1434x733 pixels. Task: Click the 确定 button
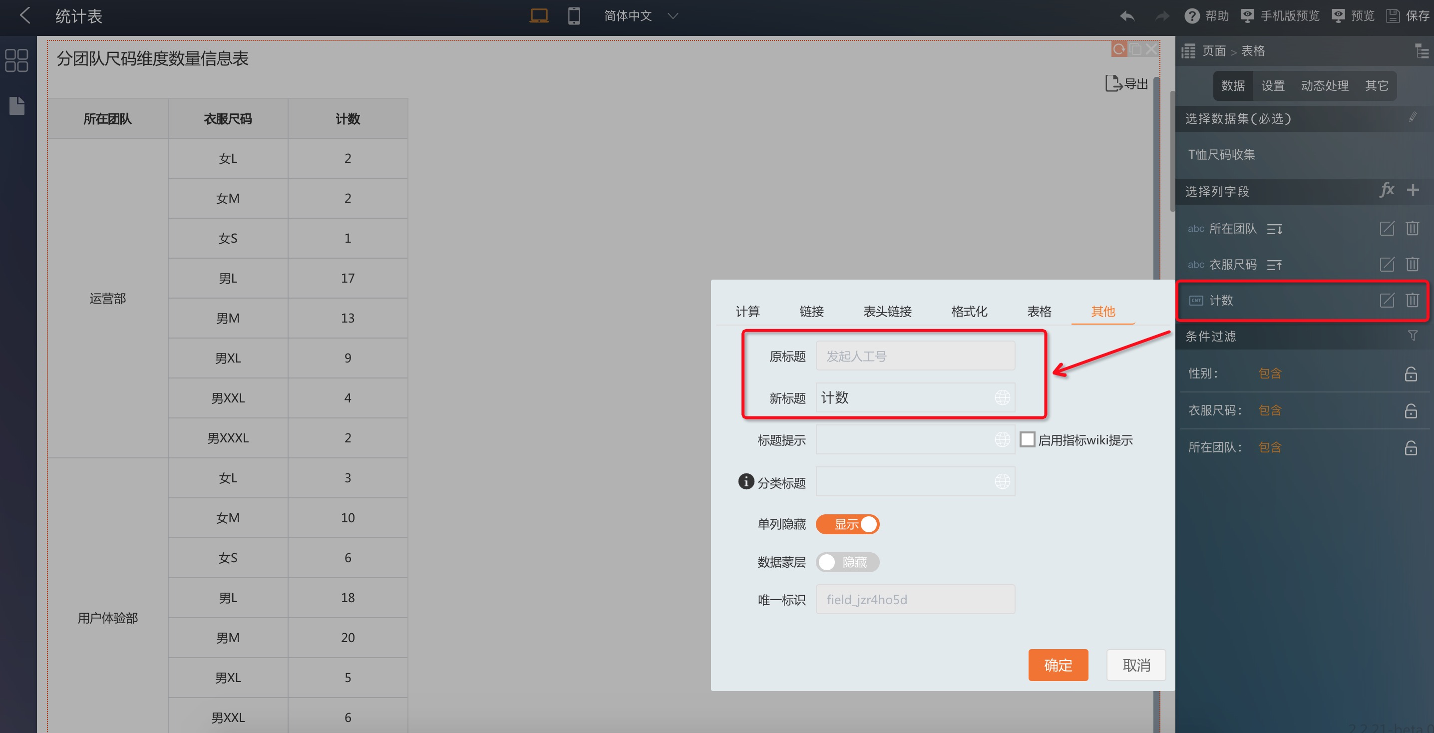(x=1058, y=665)
